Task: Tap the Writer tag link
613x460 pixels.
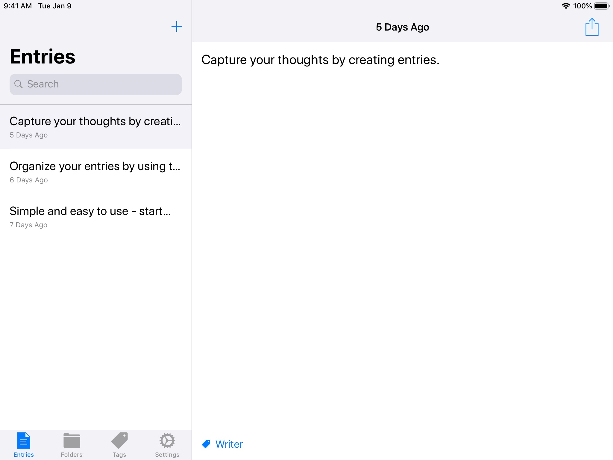Action: tap(229, 444)
